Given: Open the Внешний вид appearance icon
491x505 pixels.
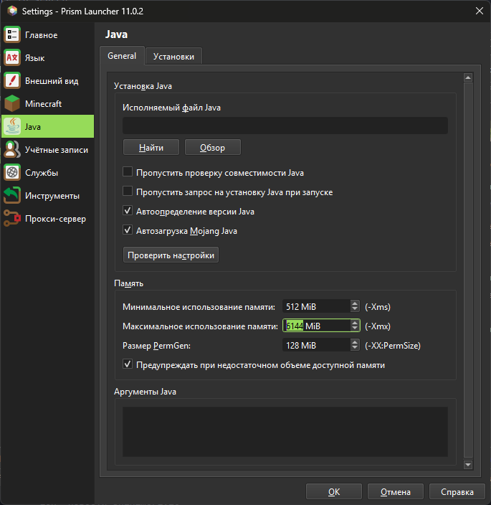Looking at the screenshot, I should [12, 81].
